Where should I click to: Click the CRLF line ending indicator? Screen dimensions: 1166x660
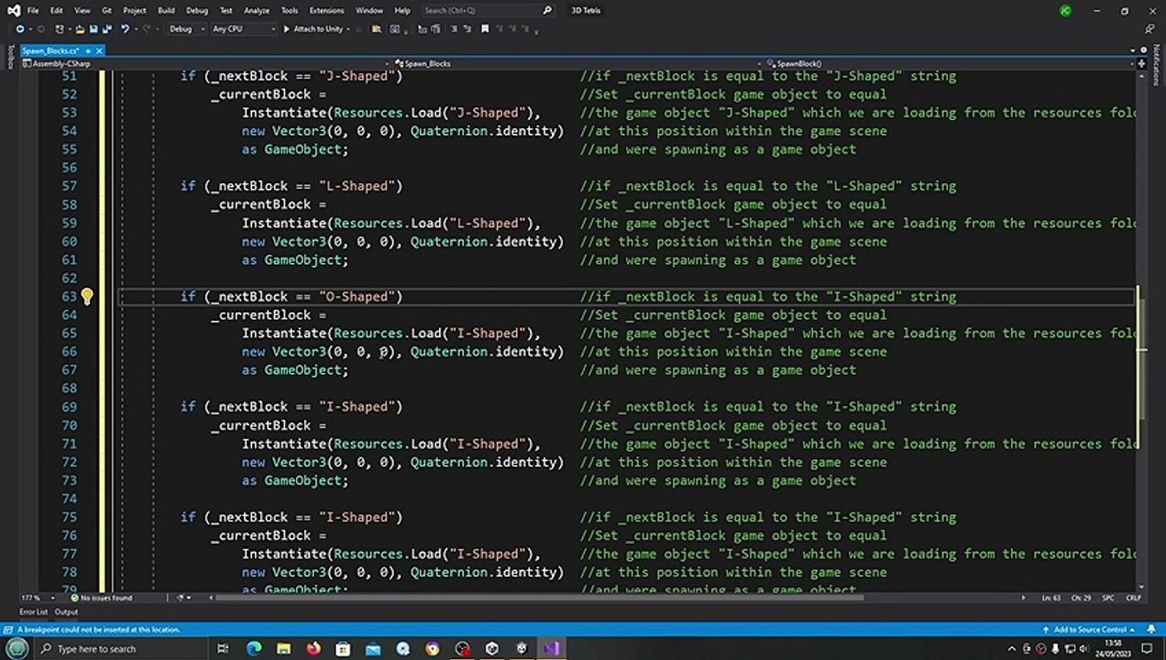pos(1133,598)
